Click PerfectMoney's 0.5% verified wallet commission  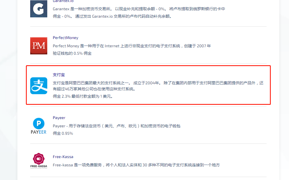pos(72,53)
